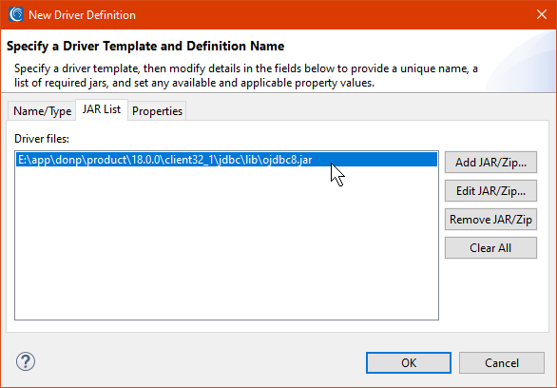Click the New Driver Definition title text

82,15
